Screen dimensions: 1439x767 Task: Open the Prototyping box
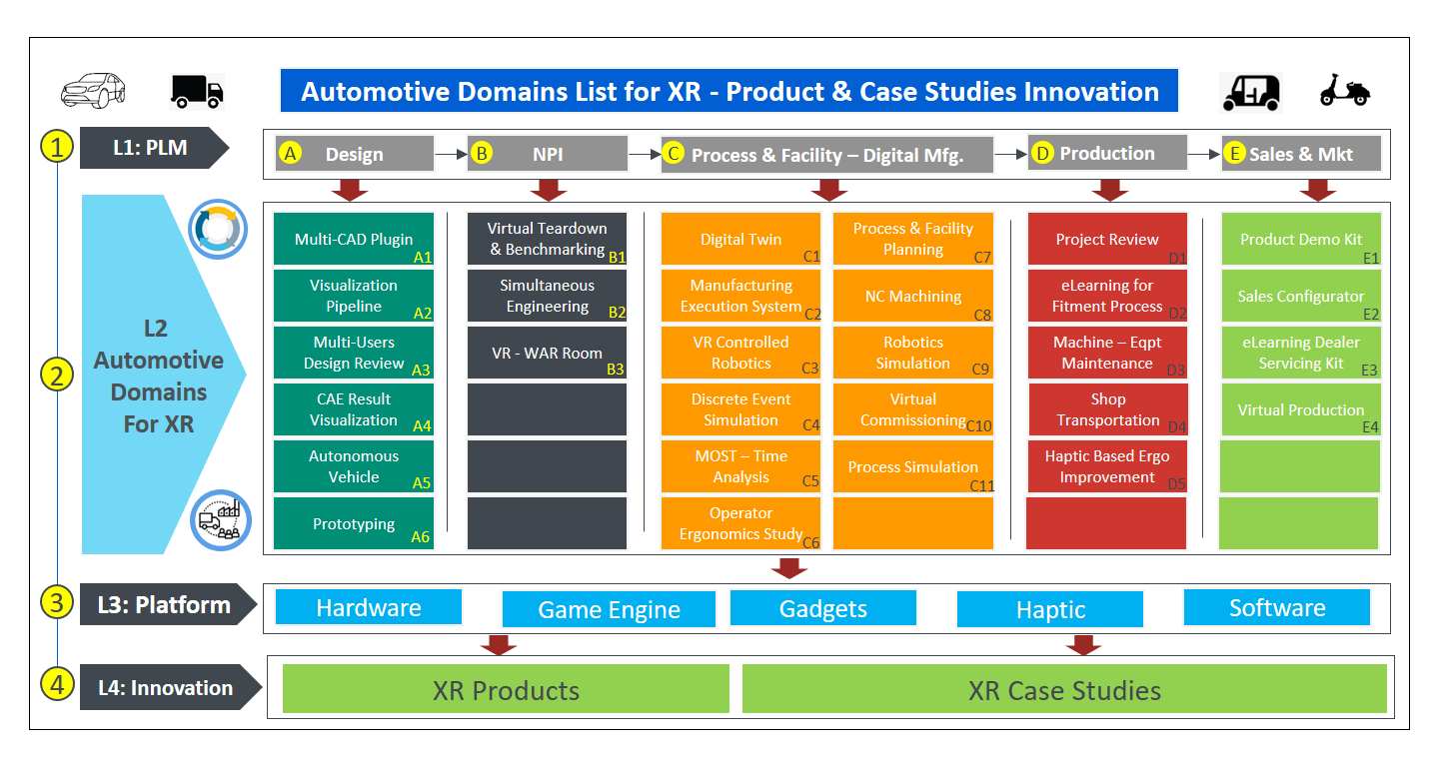click(354, 523)
